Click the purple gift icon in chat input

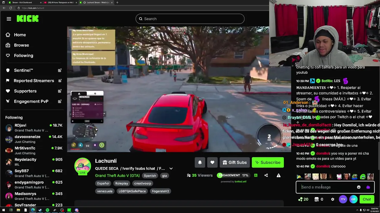368,187
